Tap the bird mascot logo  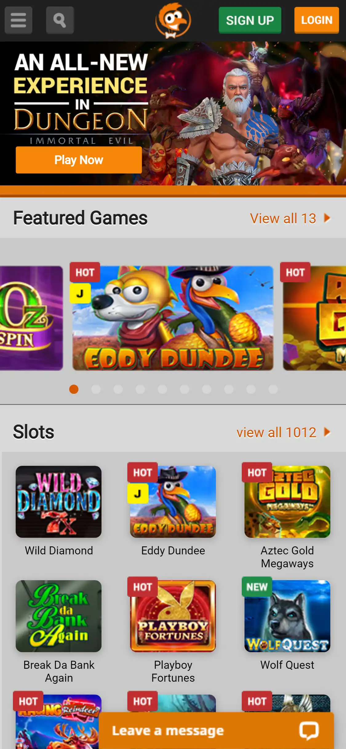click(x=173, y=21)
